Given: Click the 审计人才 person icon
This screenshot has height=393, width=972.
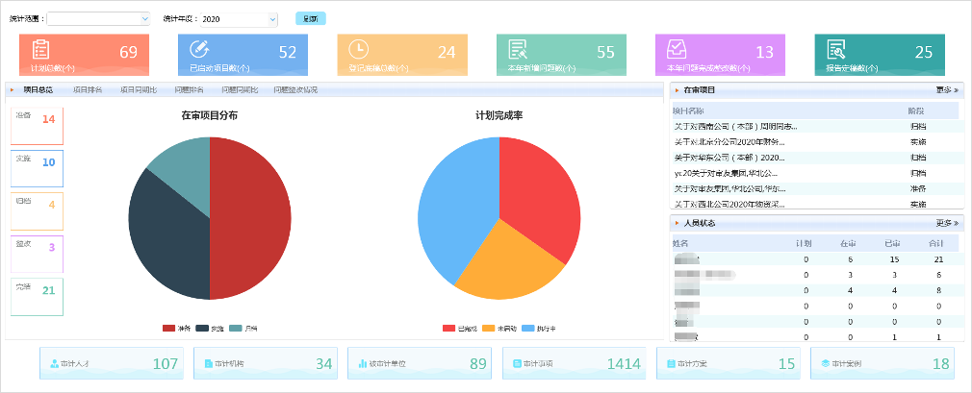Looking at the screenshot, I should pyautogui.click(x=54, y=364).
